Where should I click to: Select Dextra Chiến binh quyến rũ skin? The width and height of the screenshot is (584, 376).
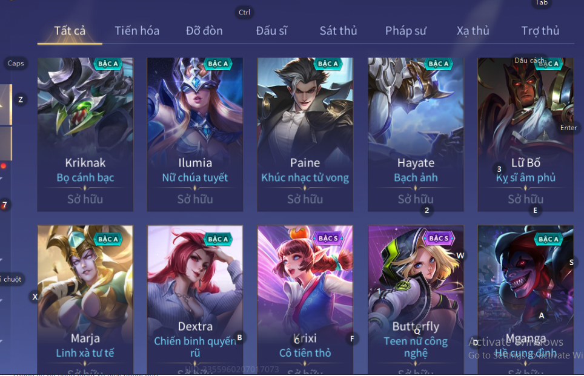[x=195, y=300]
